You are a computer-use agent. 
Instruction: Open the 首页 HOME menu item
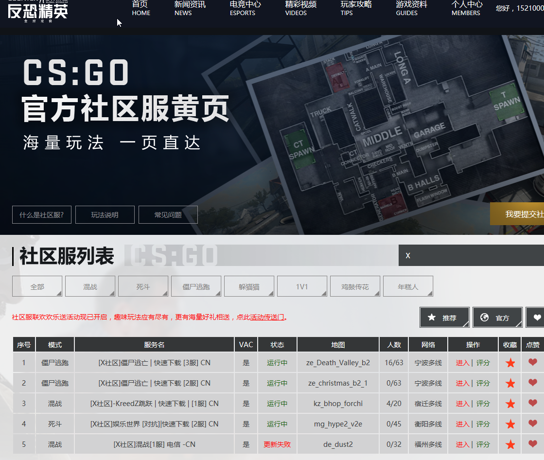141,9
